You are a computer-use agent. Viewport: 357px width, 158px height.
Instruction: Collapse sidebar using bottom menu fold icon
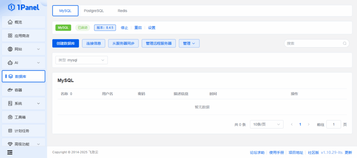click(x=10, y=152)
